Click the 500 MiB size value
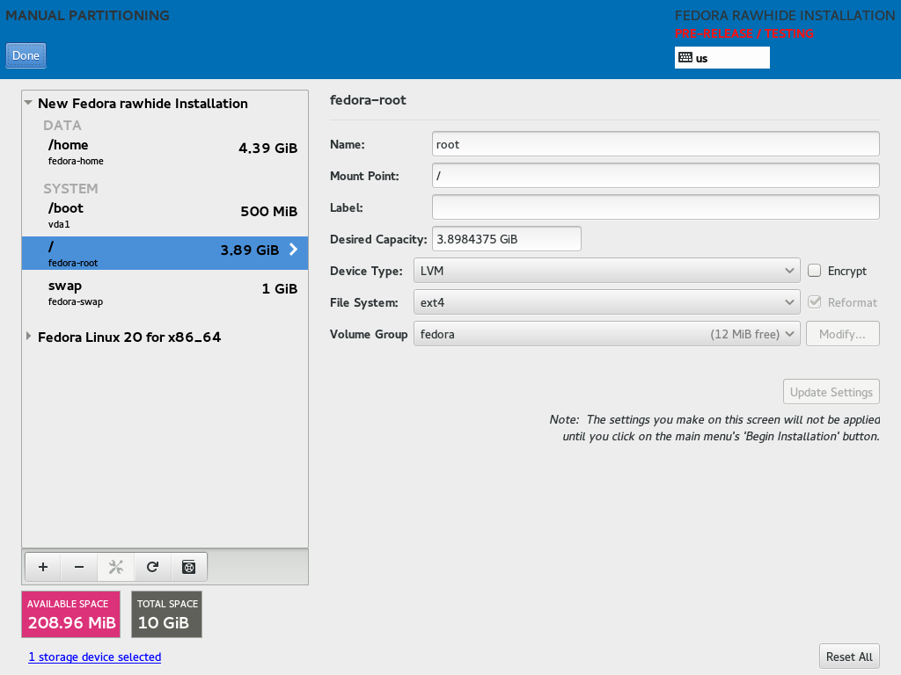The width and height of the screenshot is (901, 675). click(269, 211)
